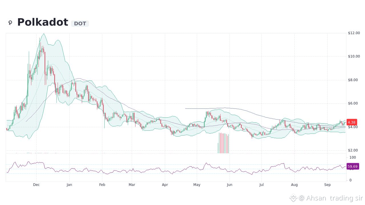Click the purple 59.69 RSI value tag
The height and width of the screenshot is (205, 365).
tap(352, 167)
